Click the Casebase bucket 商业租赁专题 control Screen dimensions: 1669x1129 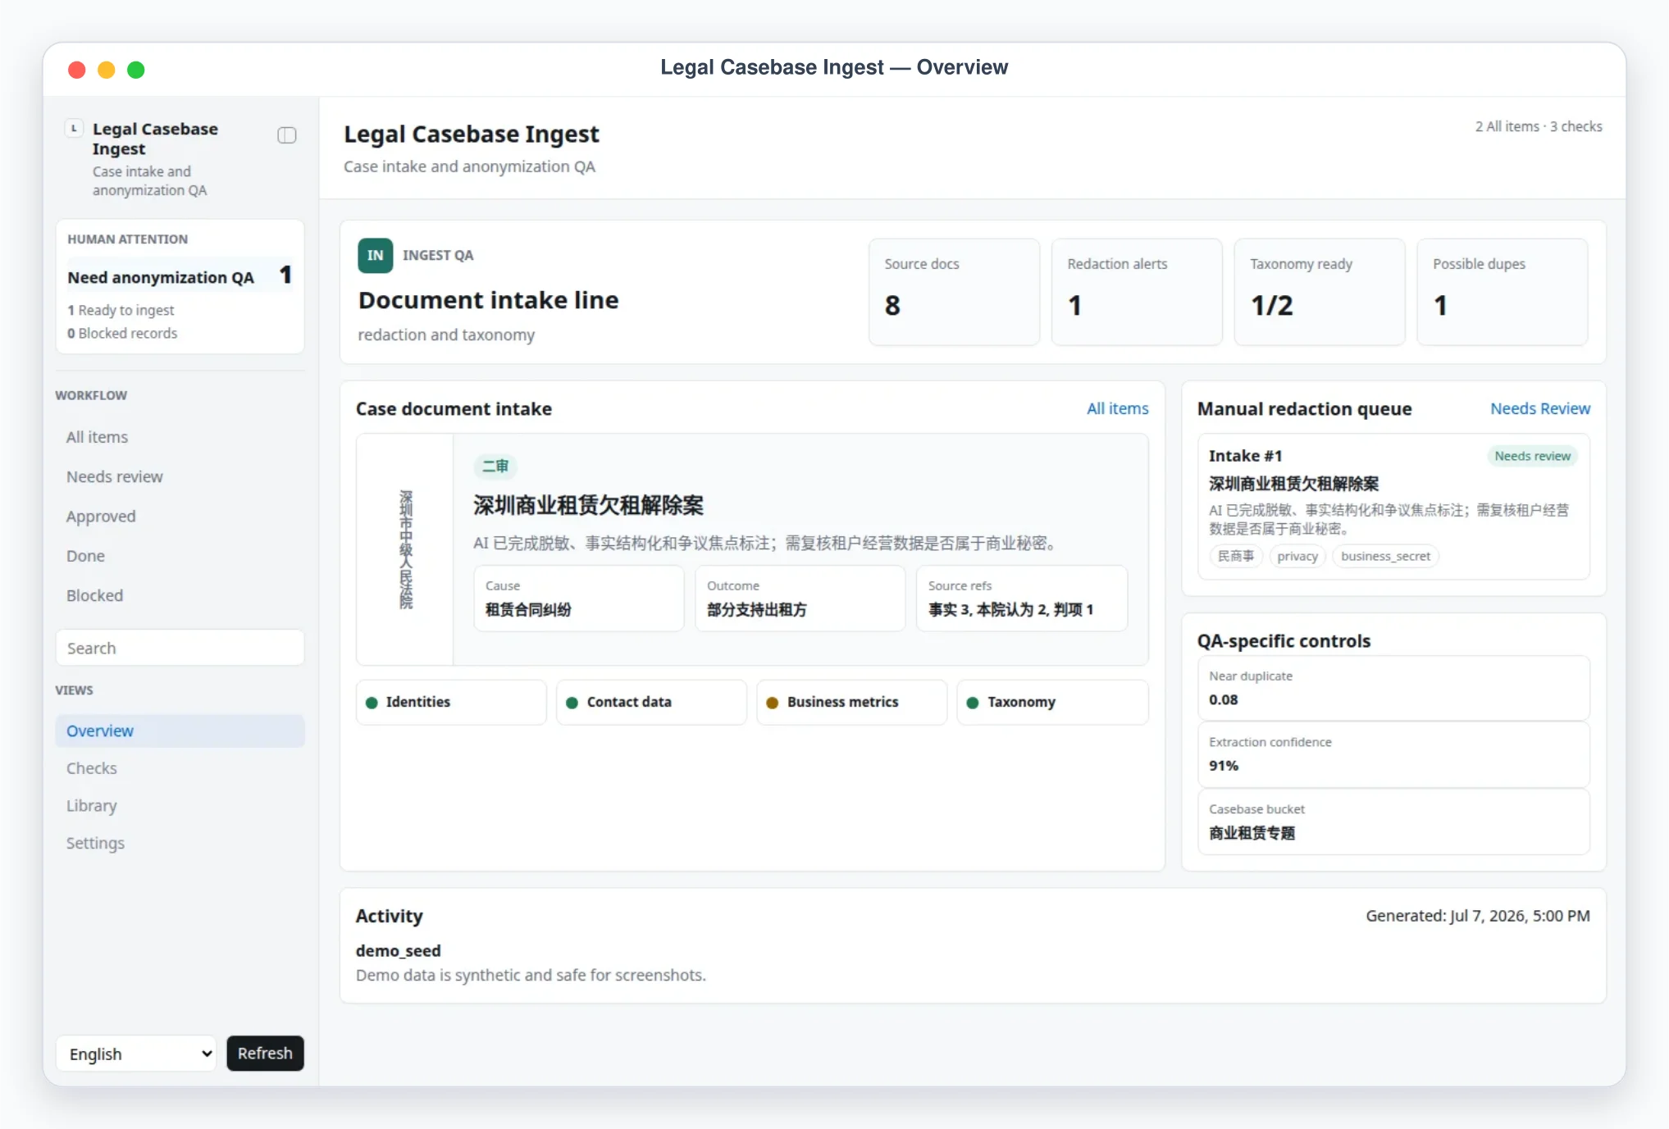coord(1393,822)
